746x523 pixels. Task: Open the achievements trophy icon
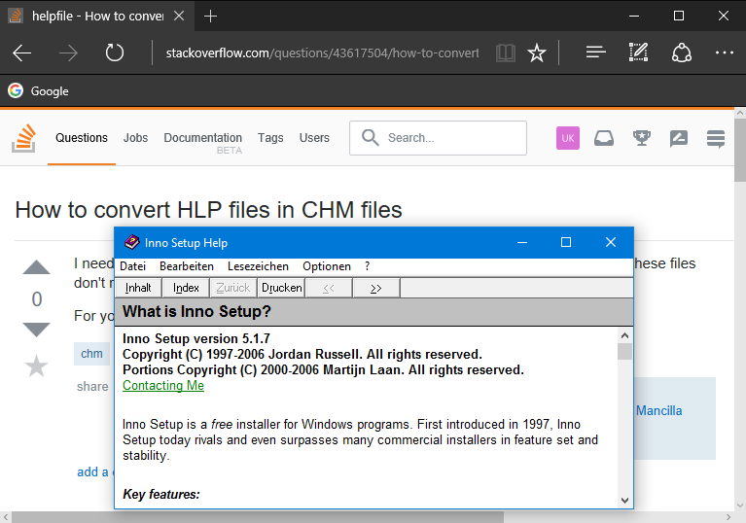coord(641,138)
